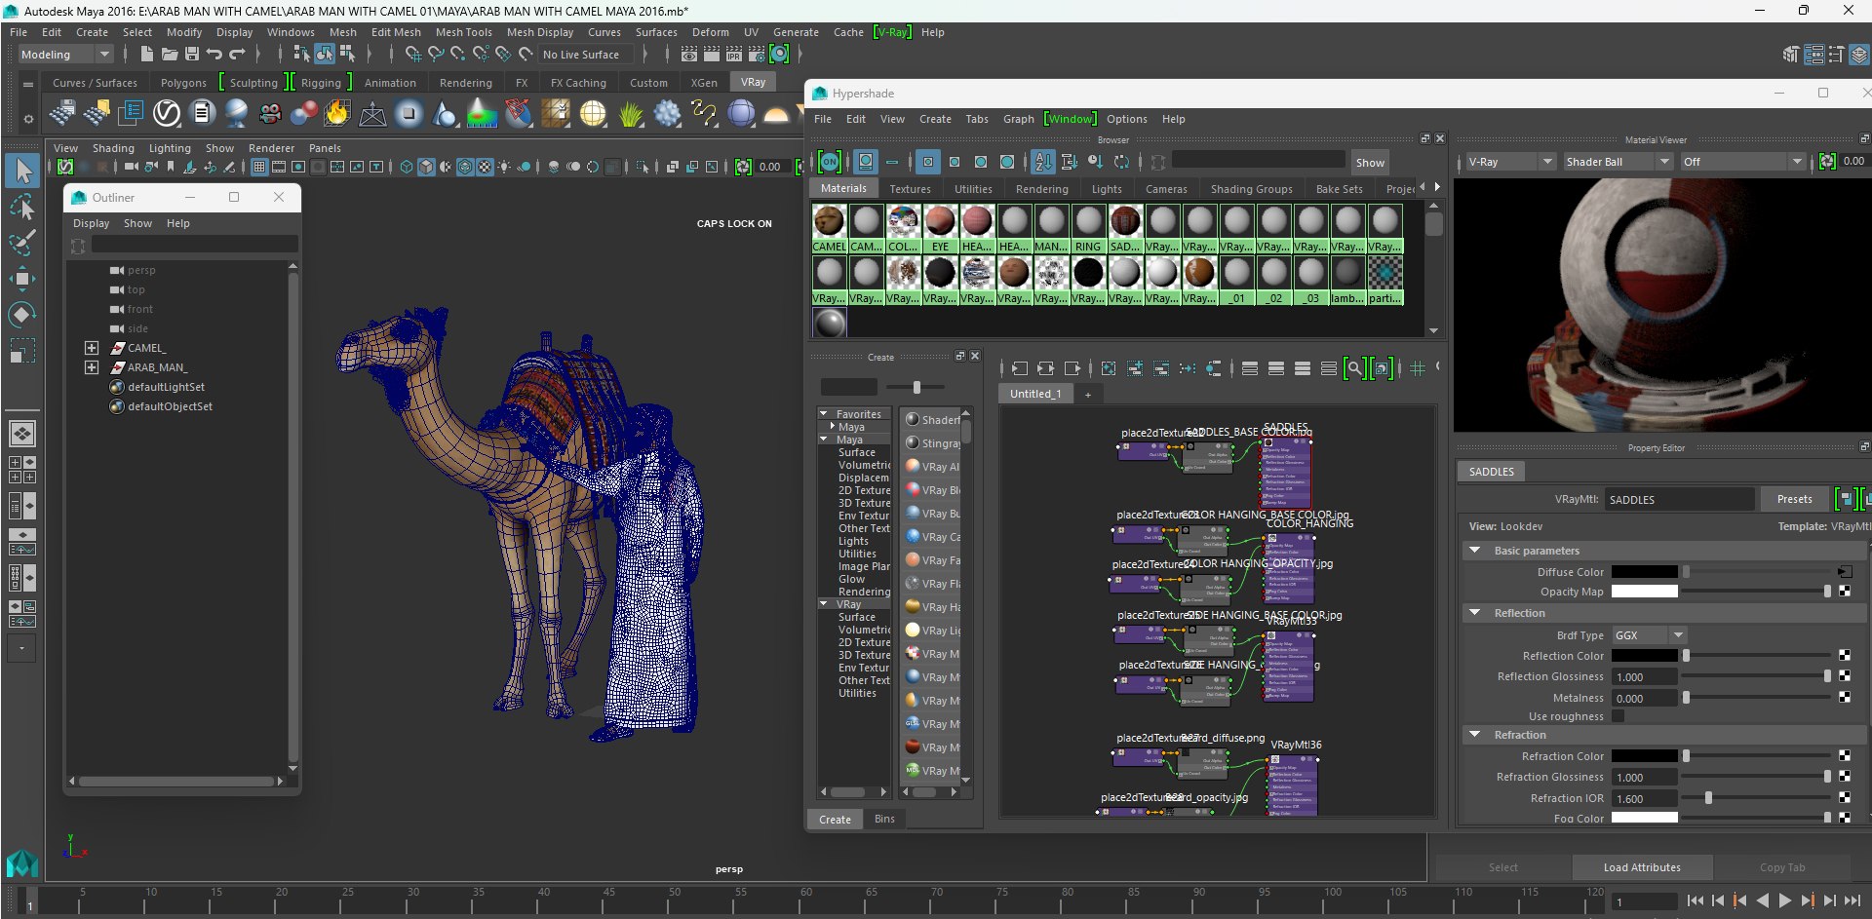Open the Mesh Tools menu

pyautogui.click(x=463, y=32)
